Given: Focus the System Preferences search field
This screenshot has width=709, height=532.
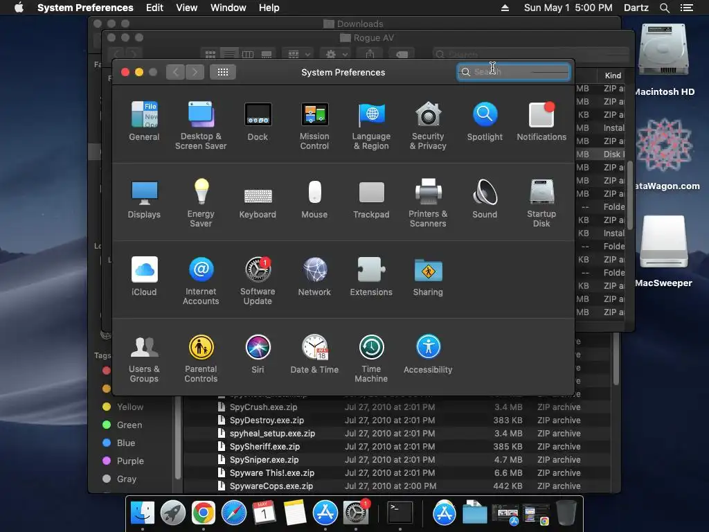Looking at the screenshot, I should click(514, 72).
